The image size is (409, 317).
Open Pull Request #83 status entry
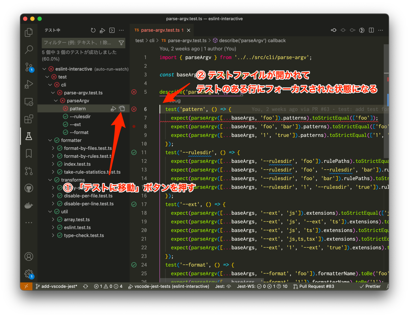314,286
